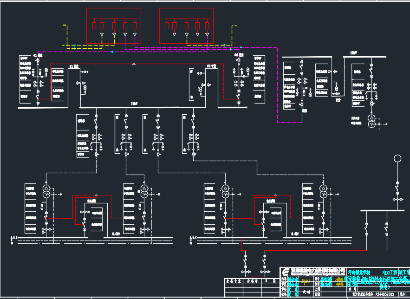Click the red triangle marker on top red dashed line
410x299 pixels.
point(134,64)
